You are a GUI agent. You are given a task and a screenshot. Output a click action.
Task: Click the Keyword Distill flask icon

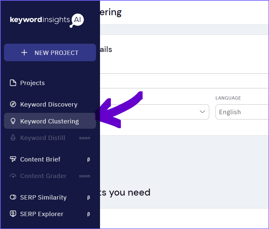click(13, 138)
